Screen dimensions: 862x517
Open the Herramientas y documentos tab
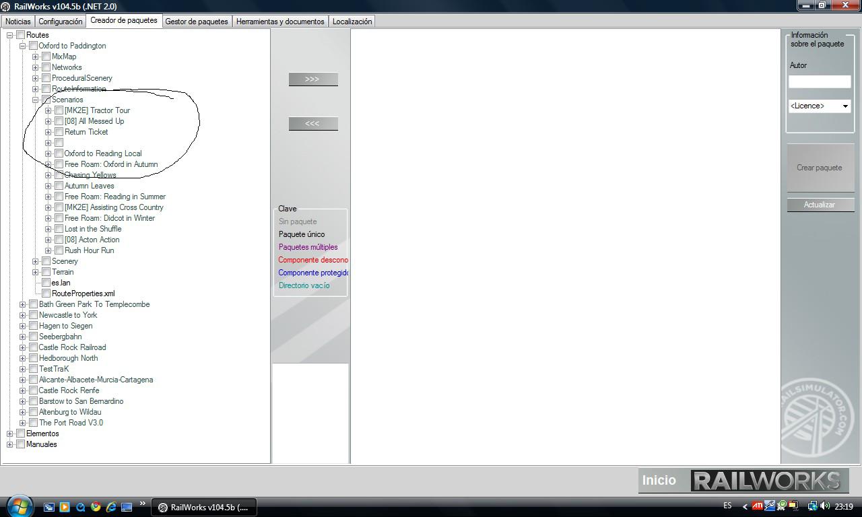pyautogui.click(x=280, y=22)
